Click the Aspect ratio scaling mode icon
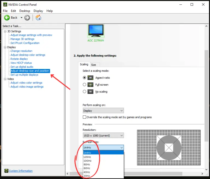 91,78
